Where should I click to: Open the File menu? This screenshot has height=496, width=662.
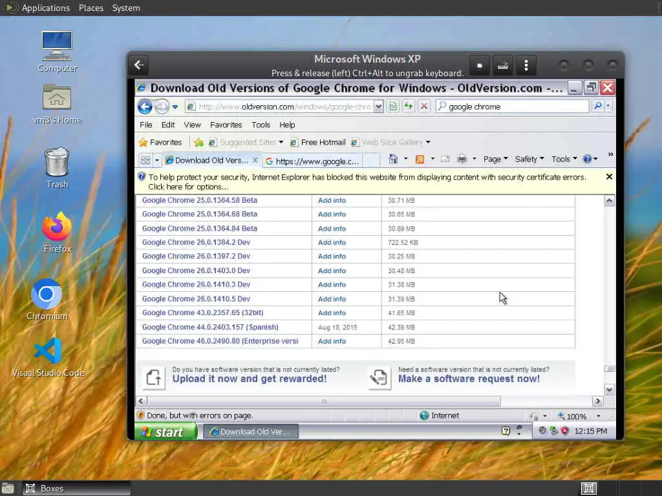tap(145, 125)
